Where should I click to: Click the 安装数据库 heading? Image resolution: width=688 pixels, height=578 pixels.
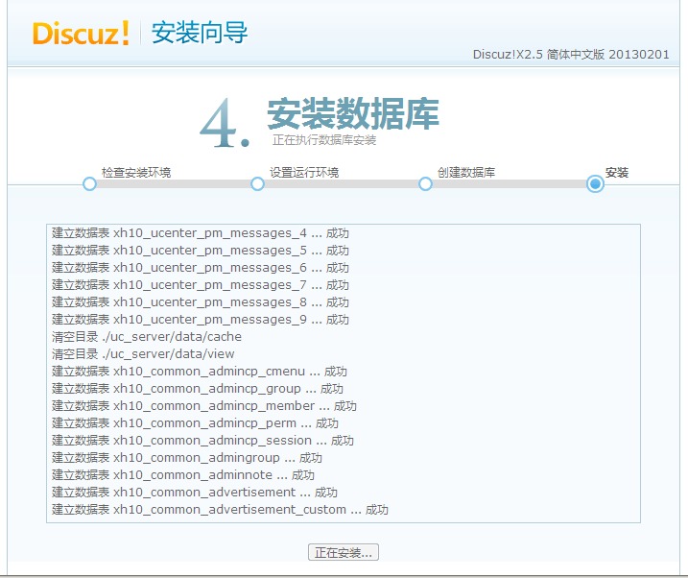tap(354, 113)
